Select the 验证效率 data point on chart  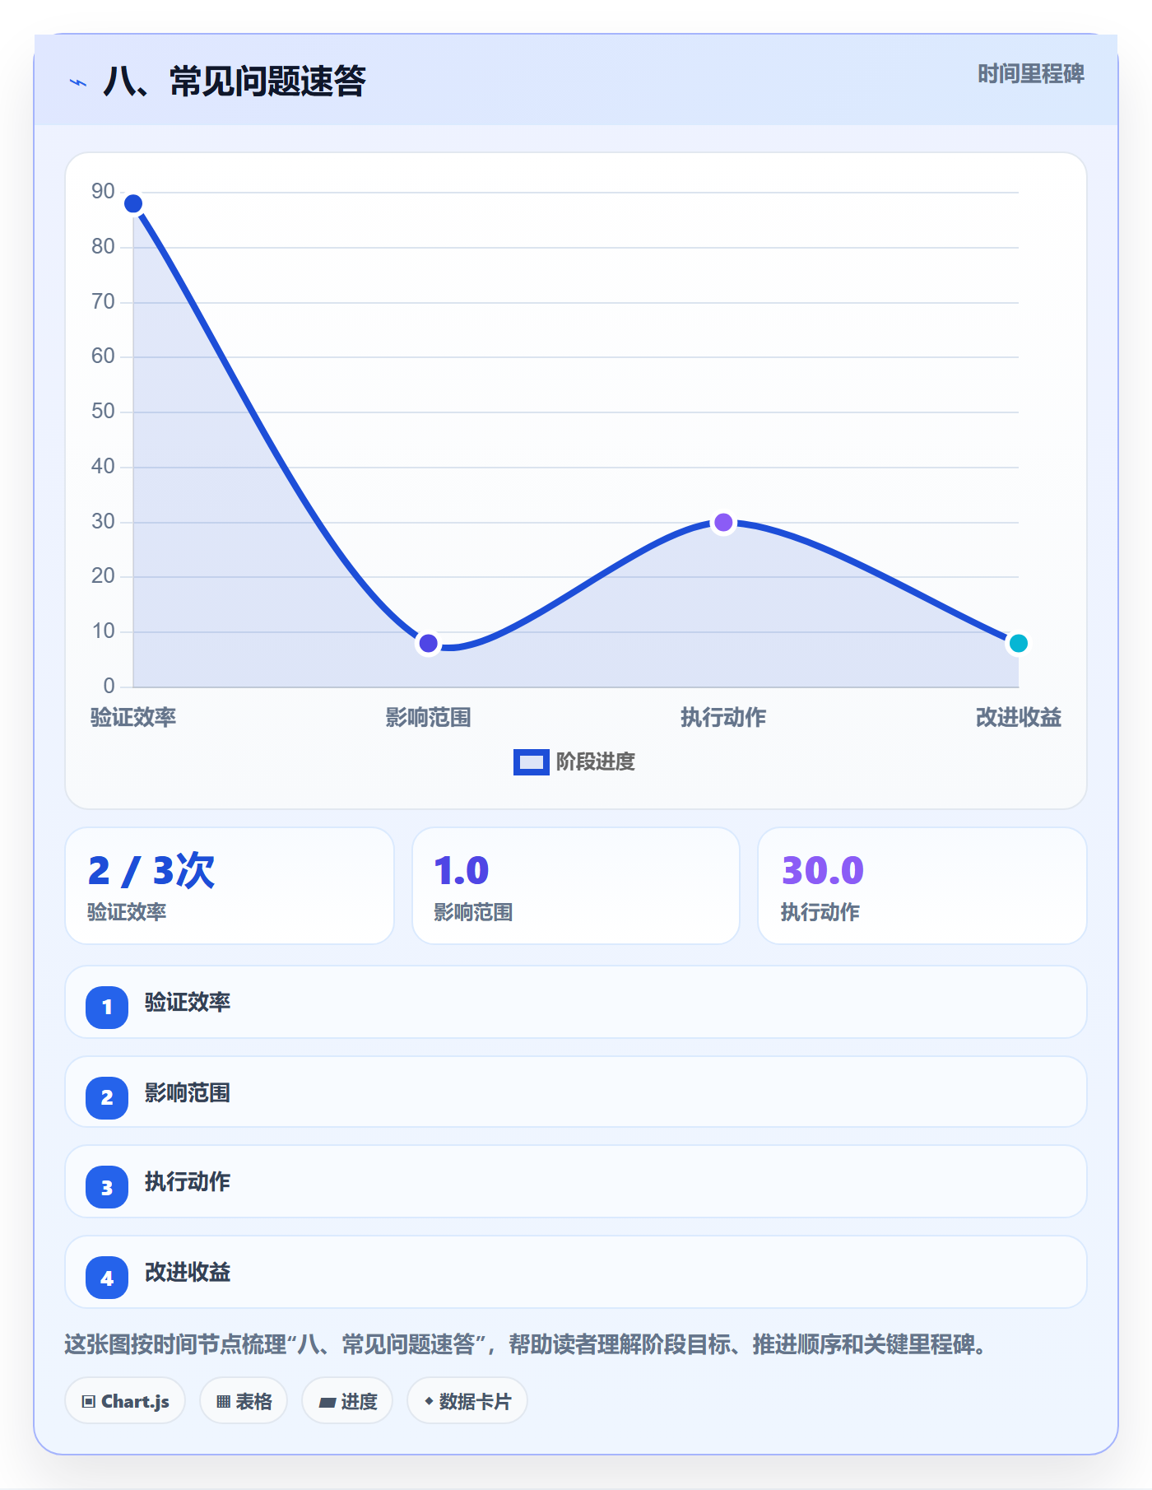click(x=133, y=203)
